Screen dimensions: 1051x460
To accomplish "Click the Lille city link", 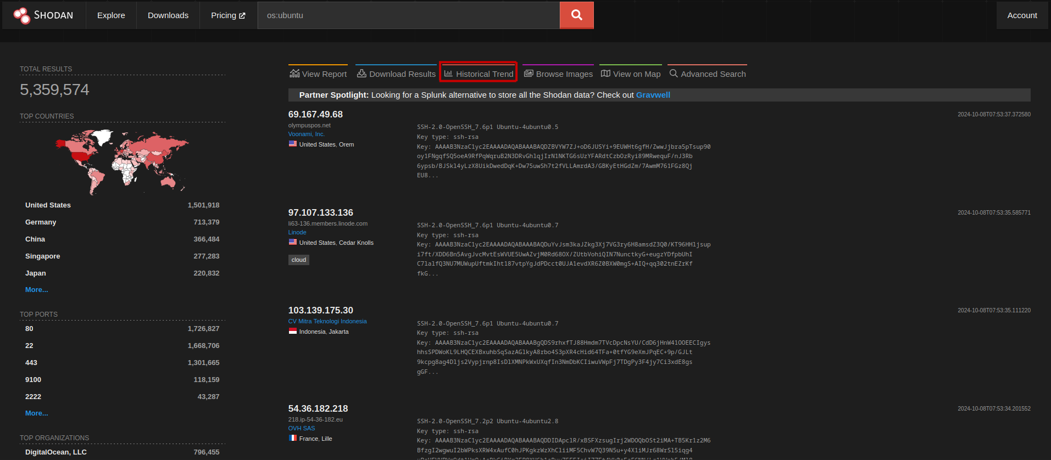I will pos(327,439).
